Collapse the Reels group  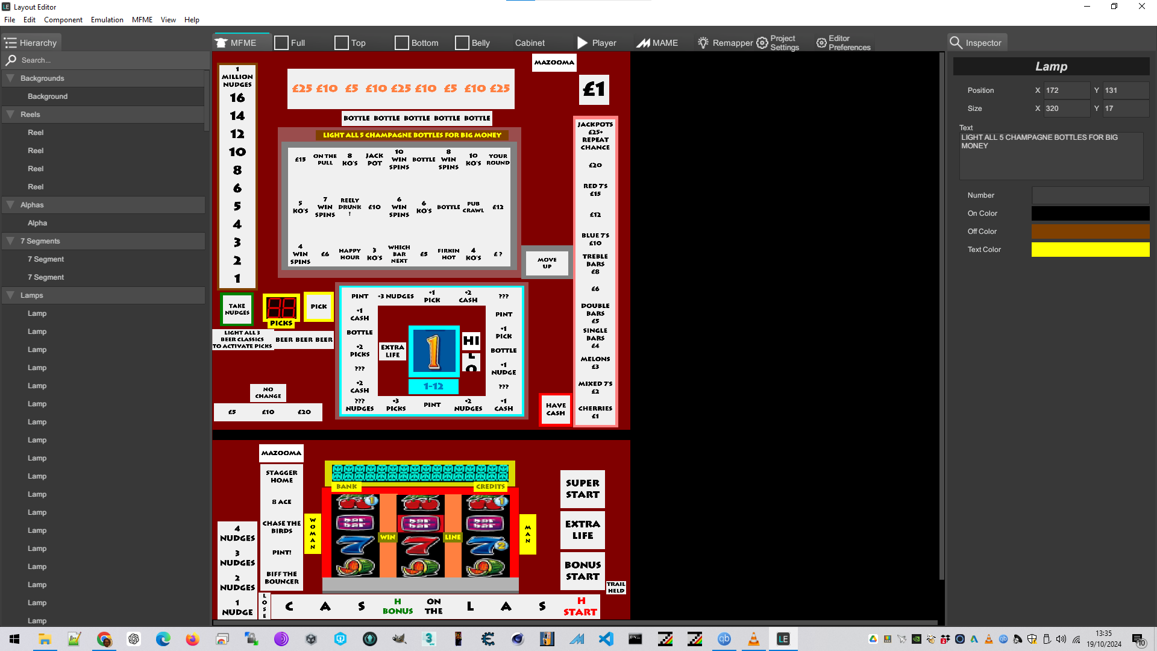[x=10, y=115]
